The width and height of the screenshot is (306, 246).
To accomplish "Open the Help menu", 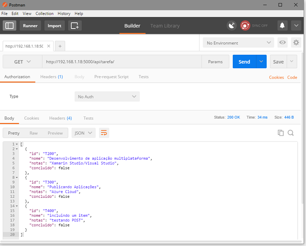I will [79, 13].
